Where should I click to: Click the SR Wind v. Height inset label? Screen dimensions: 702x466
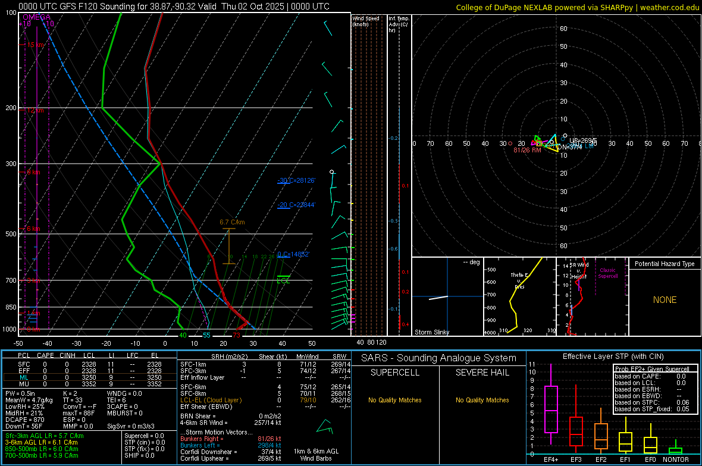pyautogui.click(x=579, y=271)
